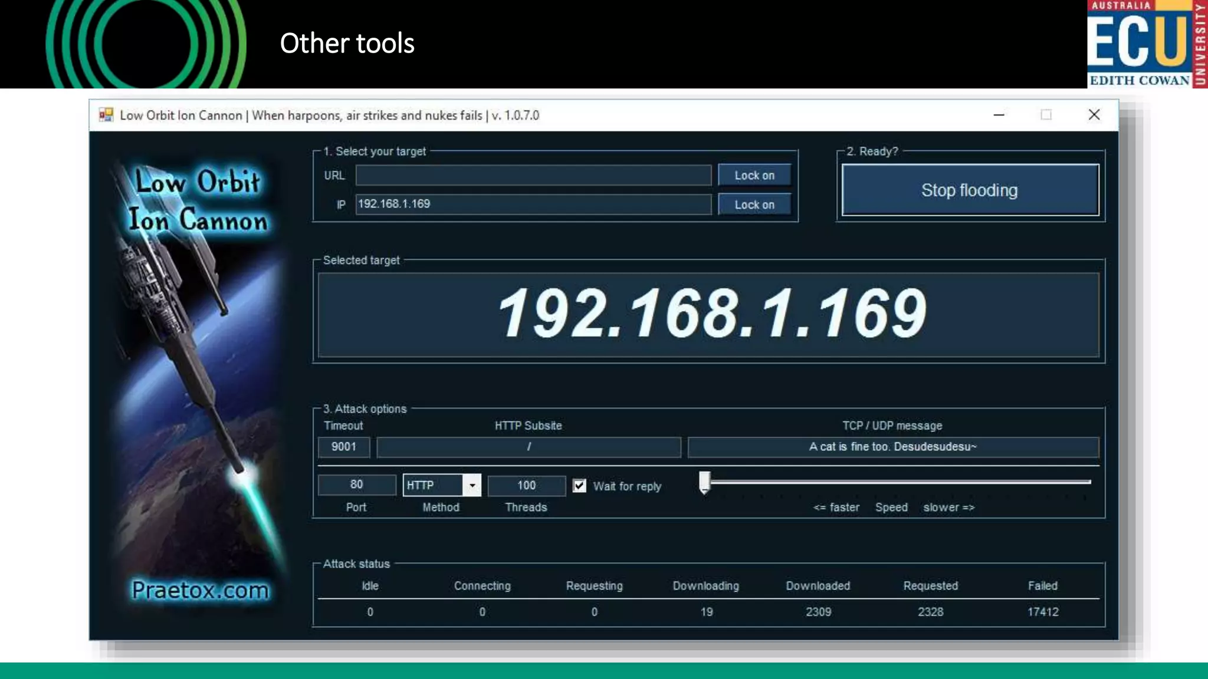Click the LOIC app icon in title bar
The image size is (1208, 679).
click(x=106, y=115)
